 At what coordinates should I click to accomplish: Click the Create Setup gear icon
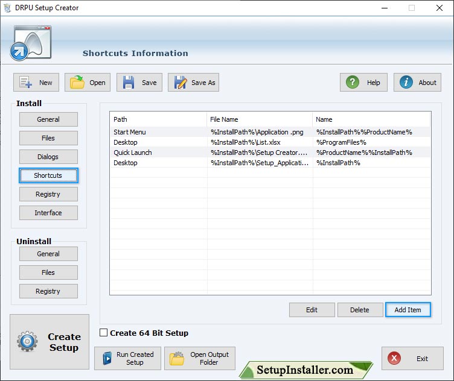click(x=27, y=341)
